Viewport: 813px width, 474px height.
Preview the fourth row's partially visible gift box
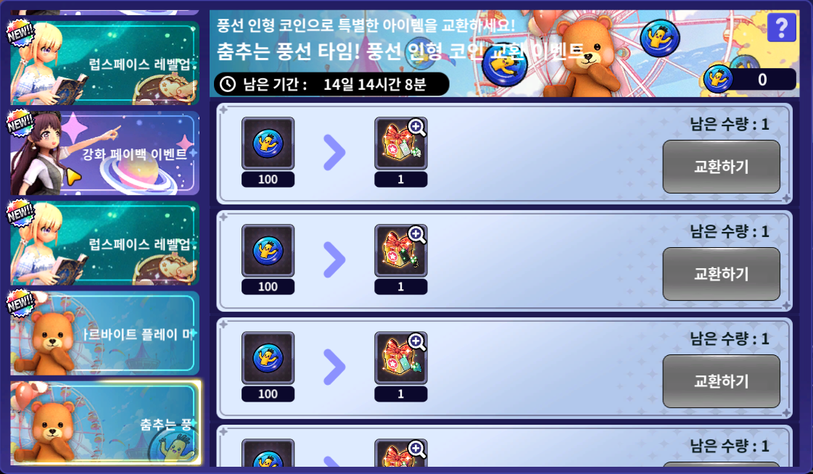(x=401, y=453)
